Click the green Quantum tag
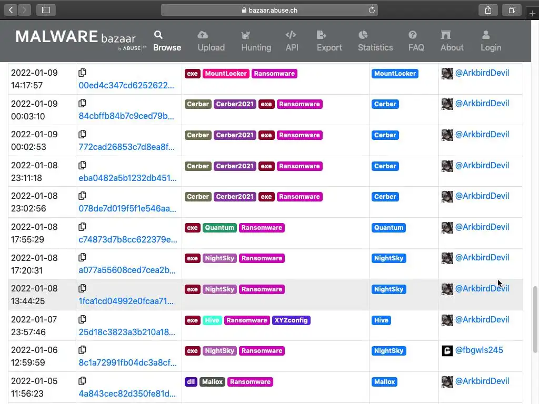Viewport: 539px width, 404px height. [219, 228]
